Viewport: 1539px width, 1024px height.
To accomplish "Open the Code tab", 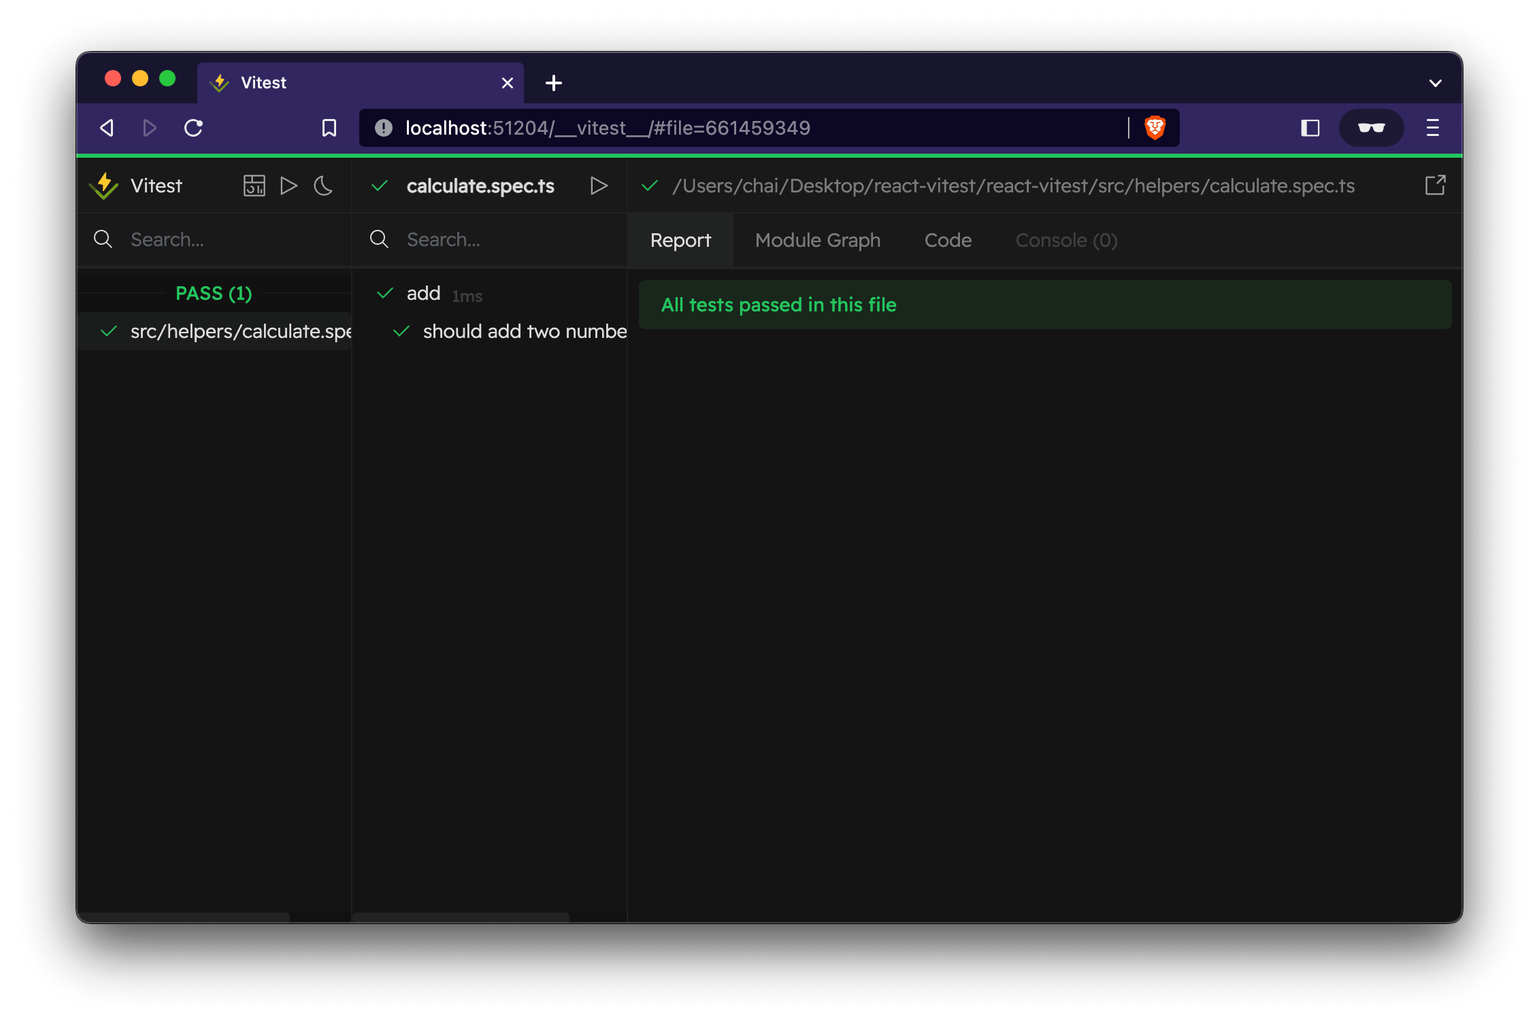I will pos(948,240).
